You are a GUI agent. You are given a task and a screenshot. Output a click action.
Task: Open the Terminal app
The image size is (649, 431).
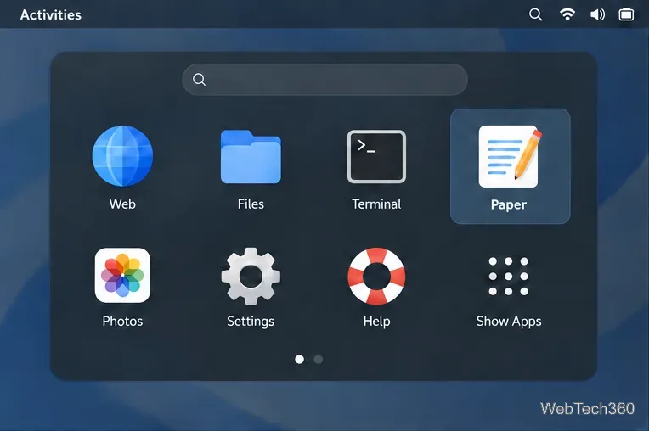click(376, 157)
